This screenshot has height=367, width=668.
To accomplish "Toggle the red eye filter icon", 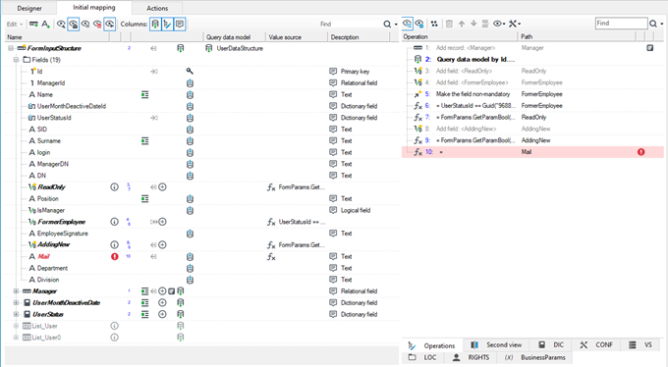I will (x=97, y=25).
